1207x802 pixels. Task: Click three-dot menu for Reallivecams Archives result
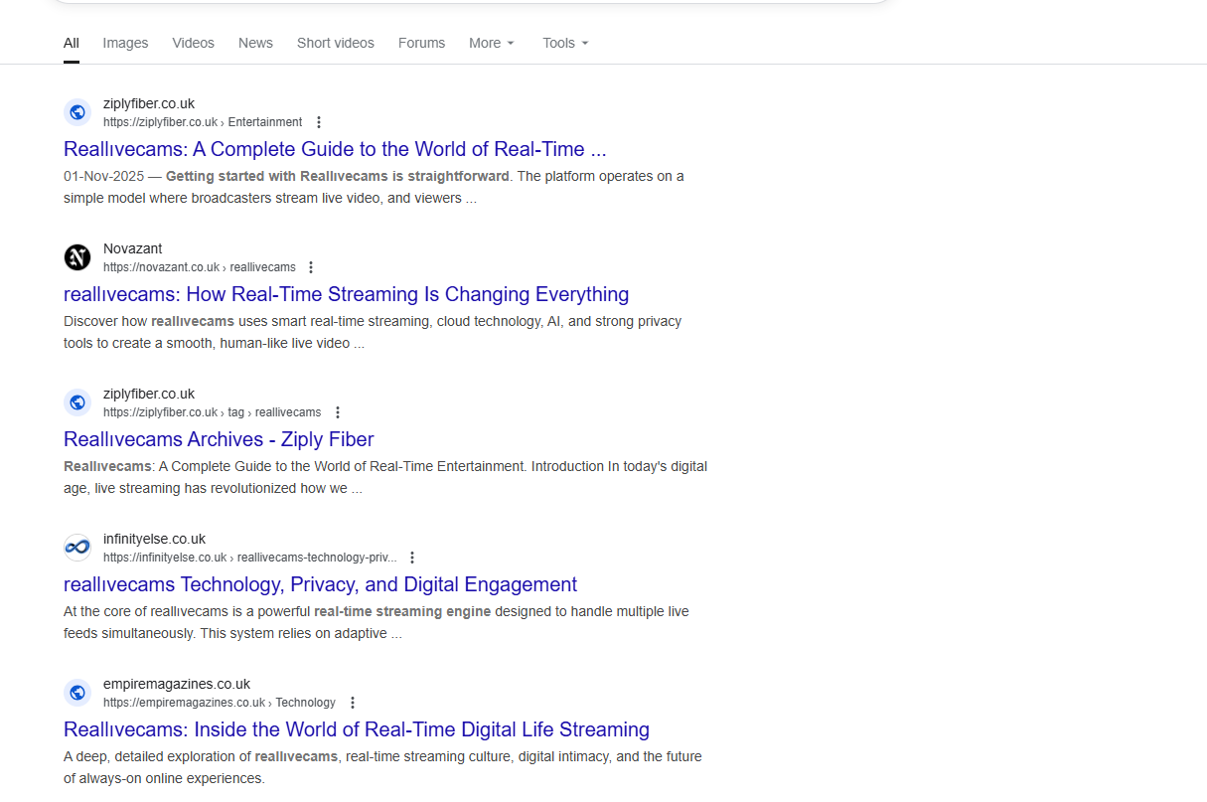[x=338, y=412]
